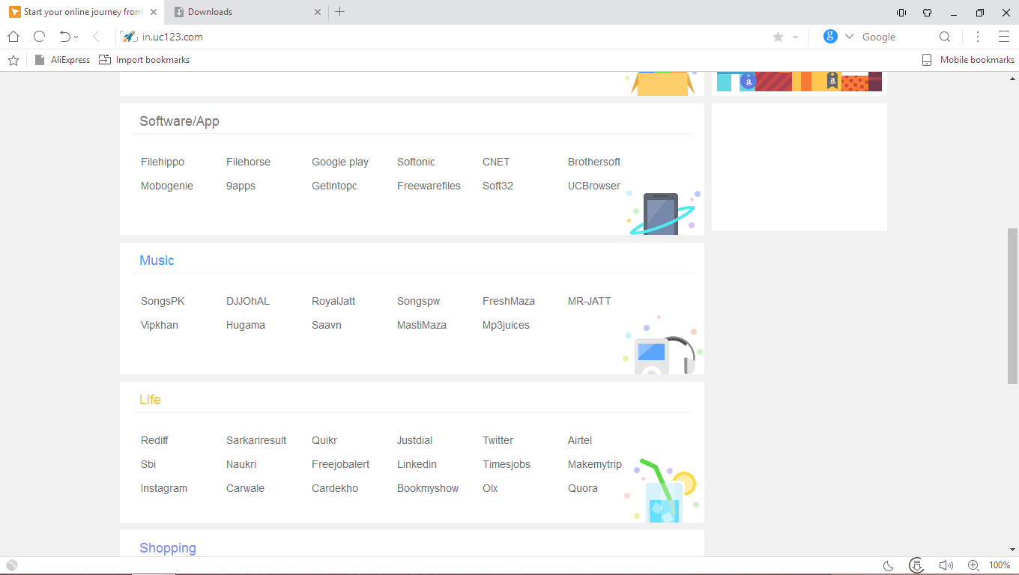
Task: Open the hamburger main menu
Action: tap(1004, 37)
